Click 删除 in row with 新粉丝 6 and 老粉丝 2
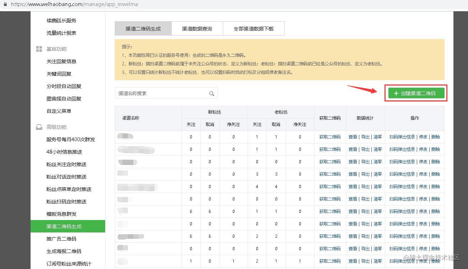The height and width of the screenshot is (269, 468). [x=436, y=236]
